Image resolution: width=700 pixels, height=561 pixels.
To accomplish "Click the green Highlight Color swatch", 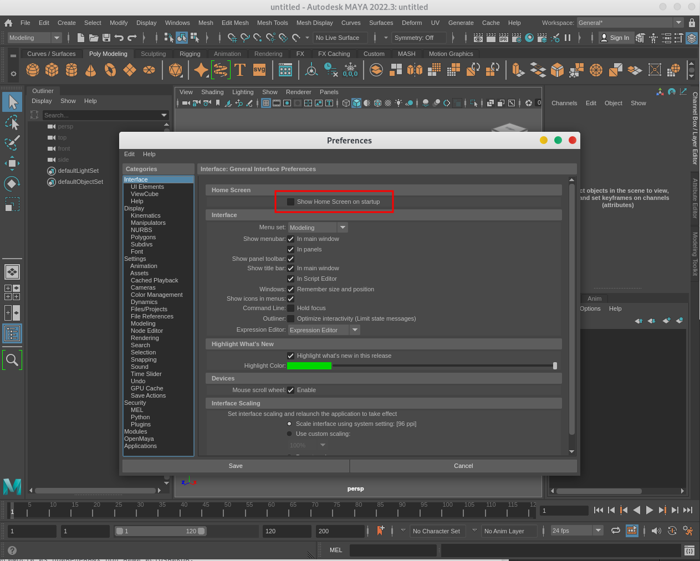I will pyautogui.click(x=309, y=366).
